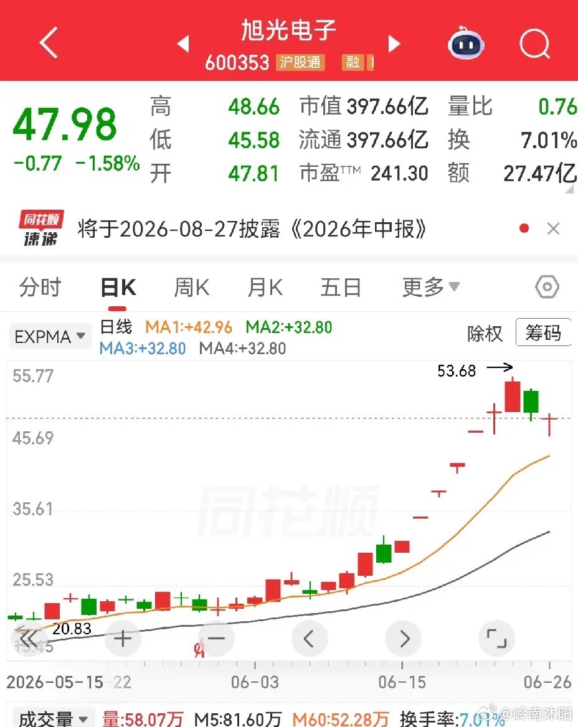Tap the 06-03 date axis marker
Screen dimensions: 578x727
(255, 682)
